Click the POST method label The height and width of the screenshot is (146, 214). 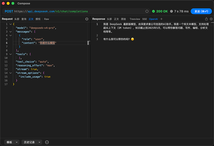(9, 12)
